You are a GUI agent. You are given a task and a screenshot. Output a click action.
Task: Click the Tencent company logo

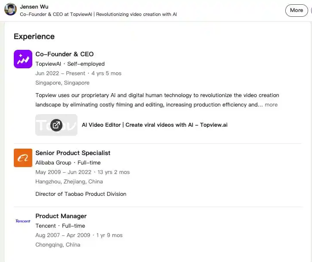click(x=23, y=221)
